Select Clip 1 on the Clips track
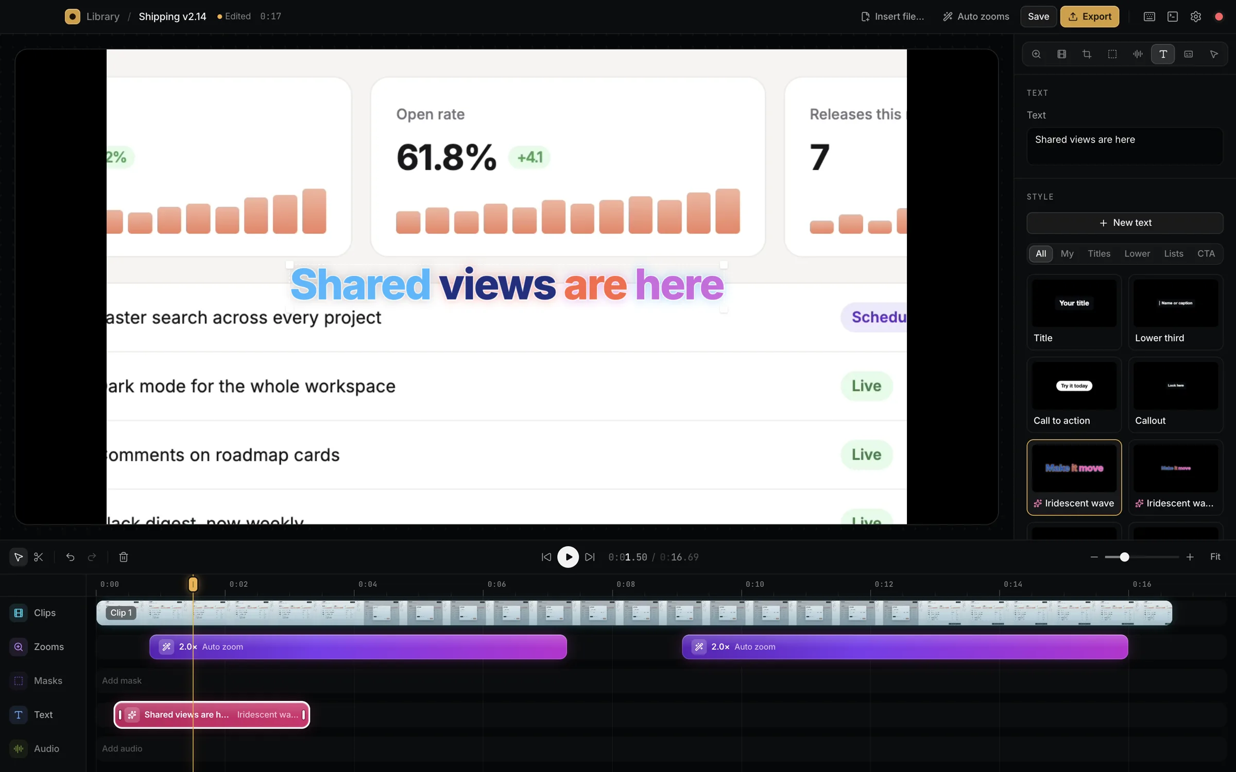1236x772 pixels. 634,612
